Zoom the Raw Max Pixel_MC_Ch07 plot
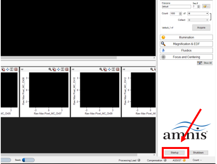217x164 pixels. coord(50,69)
